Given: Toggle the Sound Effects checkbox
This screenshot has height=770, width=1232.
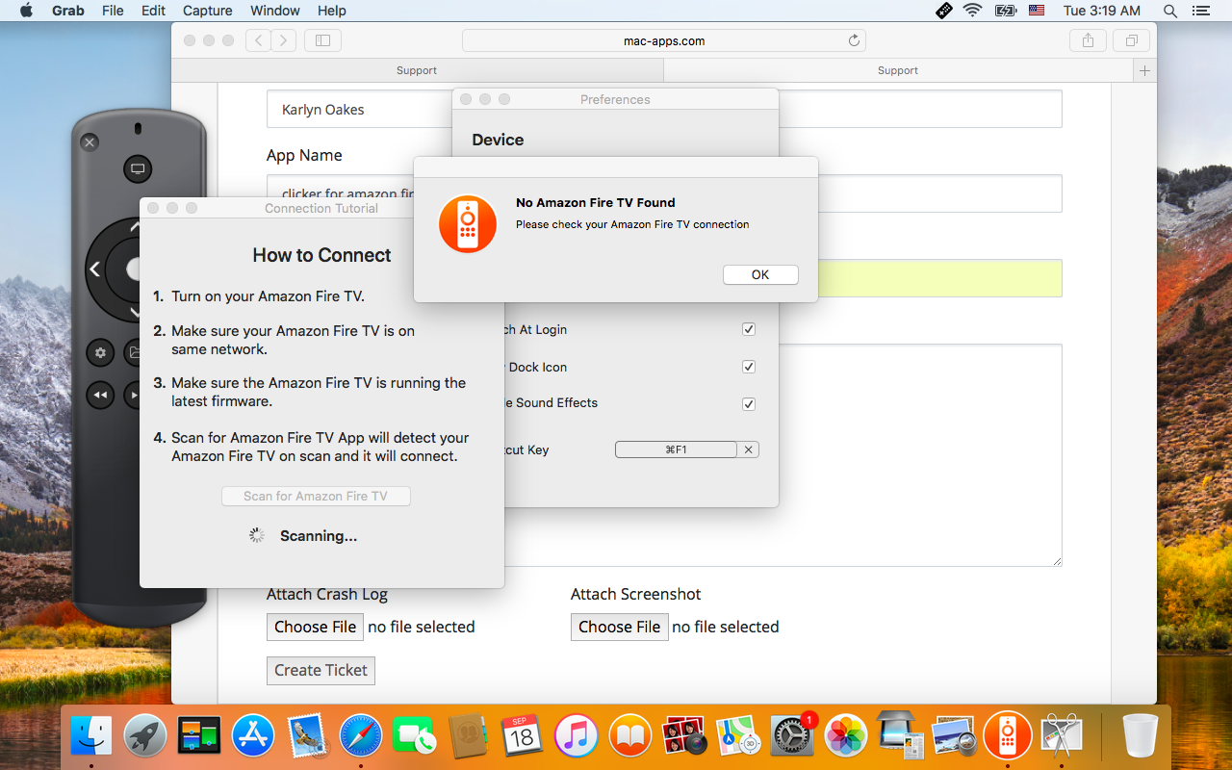Looking at the screenshot, I should 749,404.
